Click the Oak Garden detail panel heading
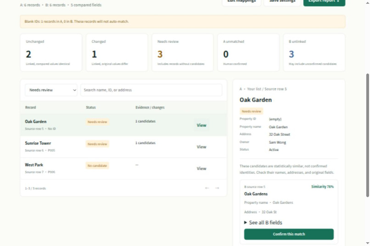The width and height of the screenshot is (370, 246). 256,100
